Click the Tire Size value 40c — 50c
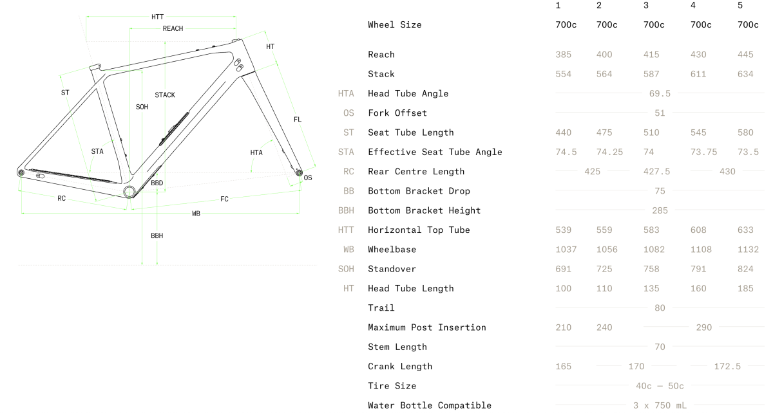Viewport: 773px width, 413px height. coord(660,386)
